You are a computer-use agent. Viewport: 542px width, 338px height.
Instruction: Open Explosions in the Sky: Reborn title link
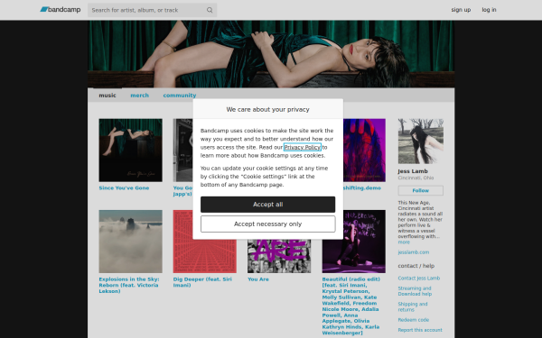129,285
